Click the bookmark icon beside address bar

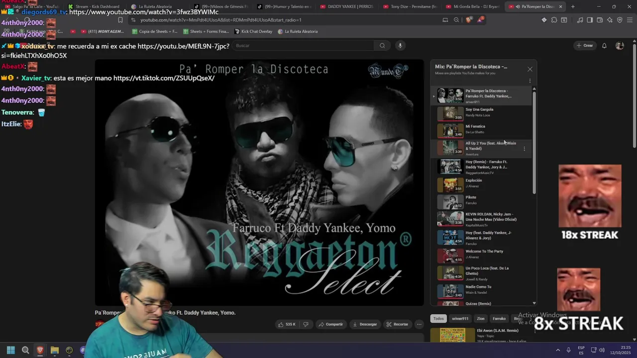[120, 20]
